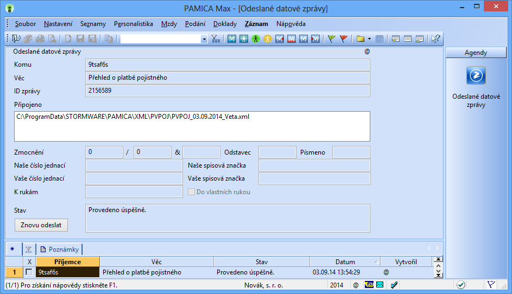Click scrollbar up arrow in table
The width and height of the screenshot is (512, 294).
pos(438,265)
